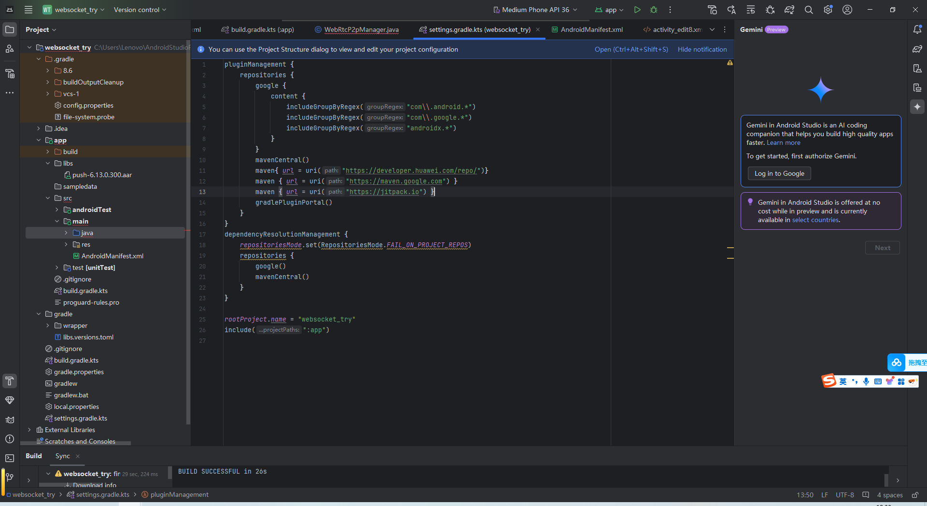Image resolution: width=927 pixels, height=506 pixels.
Task: Open the Resource Manager sidebar icon
Action: coord(10,49)
